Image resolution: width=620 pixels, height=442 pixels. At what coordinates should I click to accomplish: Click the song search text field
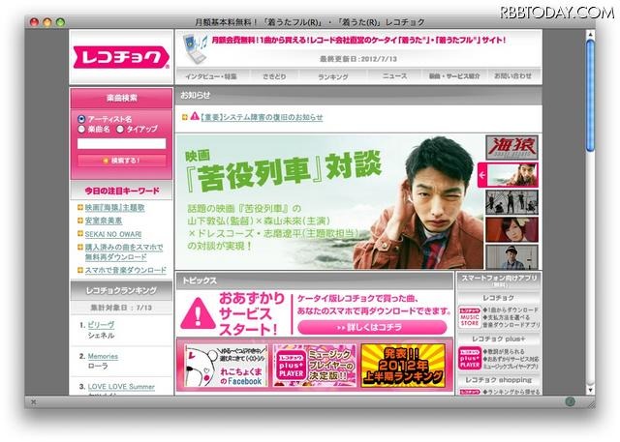click(121, 142)
